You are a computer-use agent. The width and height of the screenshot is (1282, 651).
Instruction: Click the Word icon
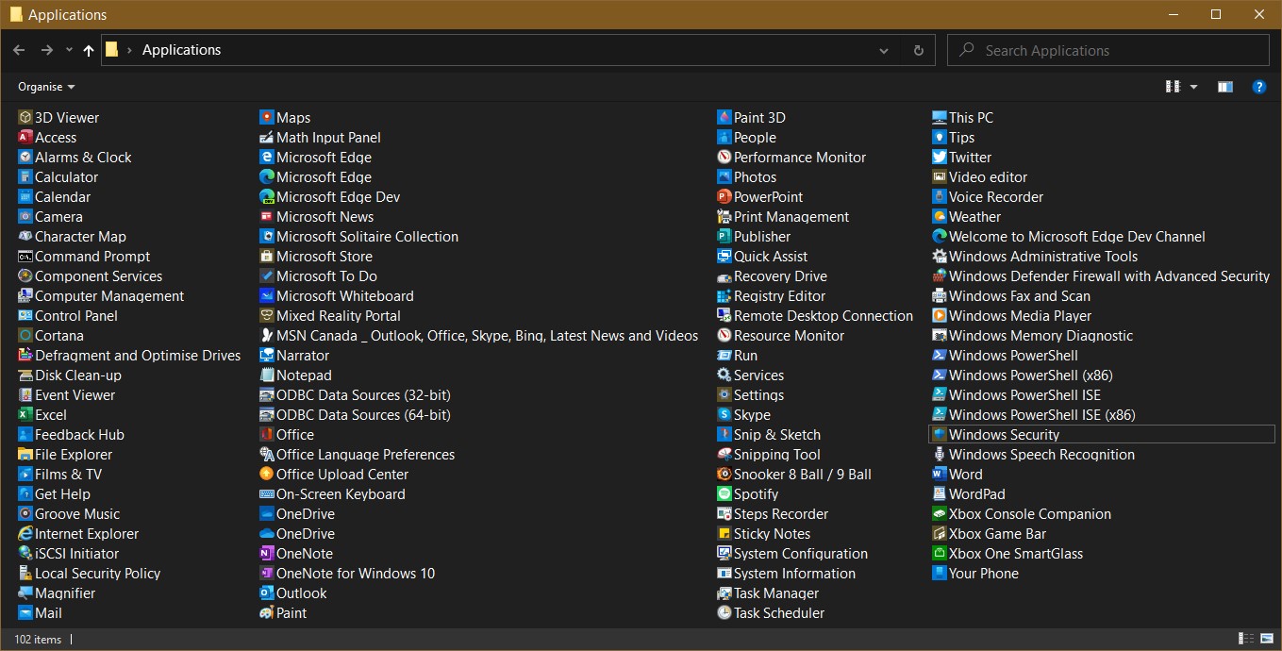940,475
